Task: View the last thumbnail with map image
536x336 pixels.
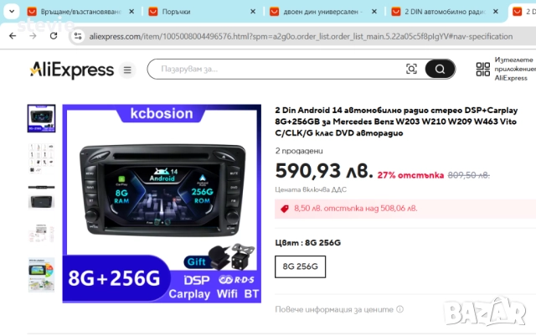Action: click(x=41, y=275)
